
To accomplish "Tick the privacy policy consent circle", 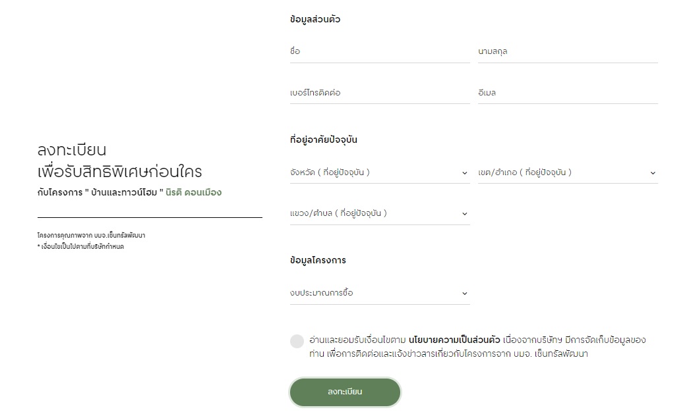I will [297, 341].
